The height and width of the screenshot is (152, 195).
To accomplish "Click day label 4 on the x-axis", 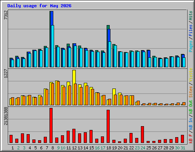I will point(30,148).
